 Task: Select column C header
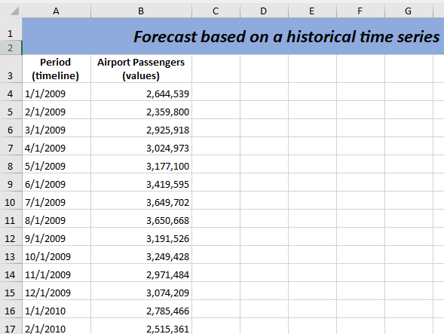point(216,11)
